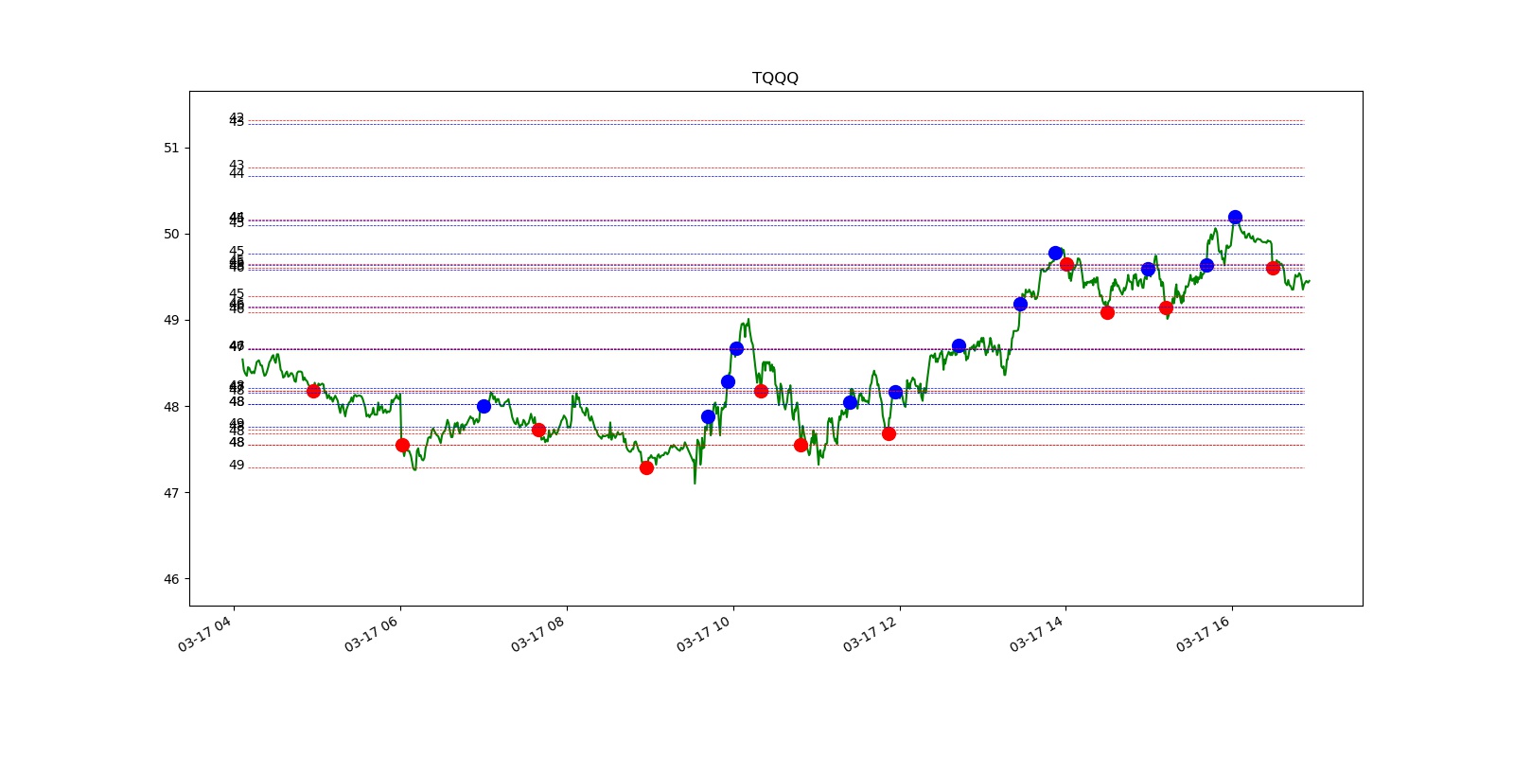Select the blue marker at 10:00 near 48.7
The height and width of the screenshot is (757, 1514).
pyautogui.click(x=736, y=348)
